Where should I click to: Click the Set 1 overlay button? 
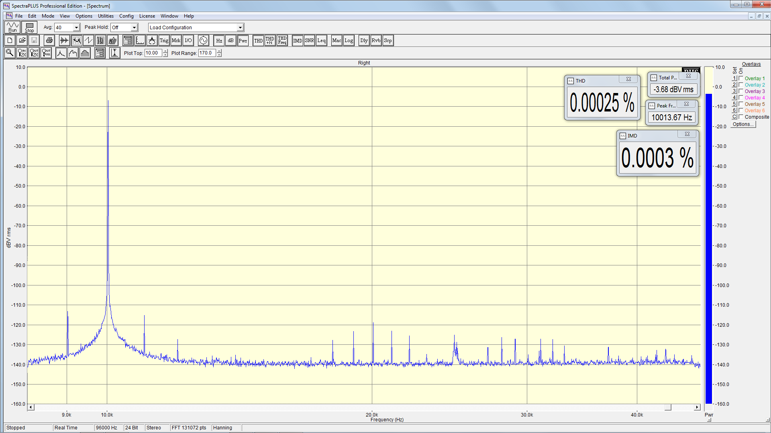734,78
